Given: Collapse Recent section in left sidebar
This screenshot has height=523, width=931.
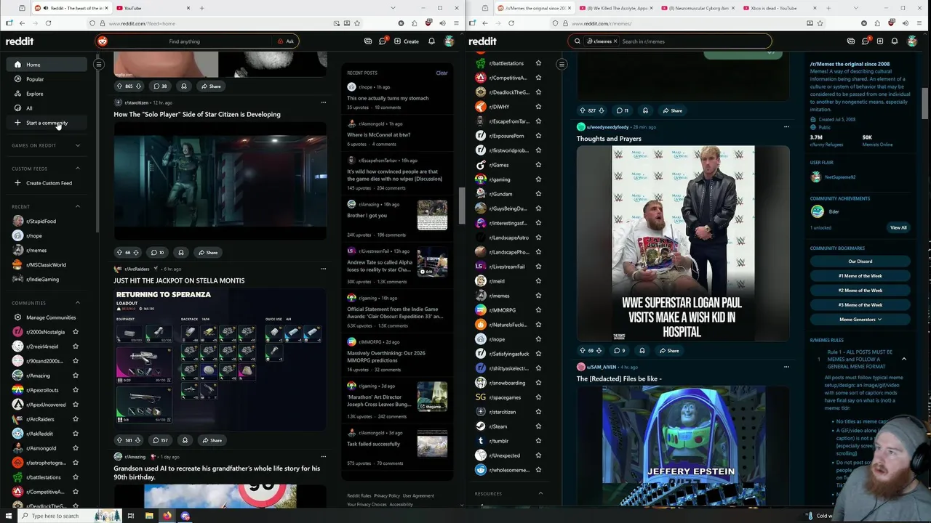Looking at the screenshot, I should point(78,206).
